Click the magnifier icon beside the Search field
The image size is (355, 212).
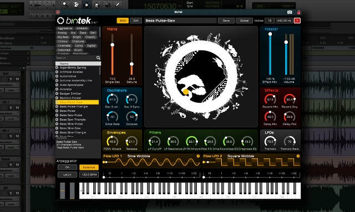(x=98, y=58)
